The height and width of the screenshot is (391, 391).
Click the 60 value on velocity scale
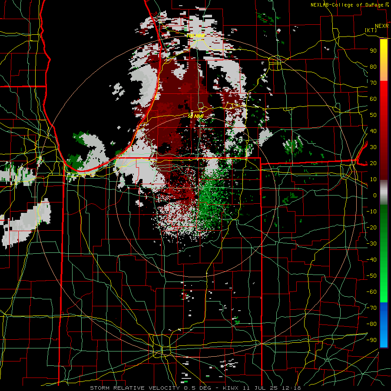coord(373,99)
